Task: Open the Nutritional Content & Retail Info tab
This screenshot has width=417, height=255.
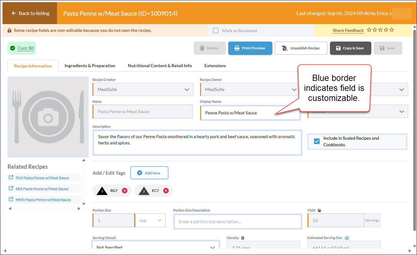Action: tap(160, 66)
